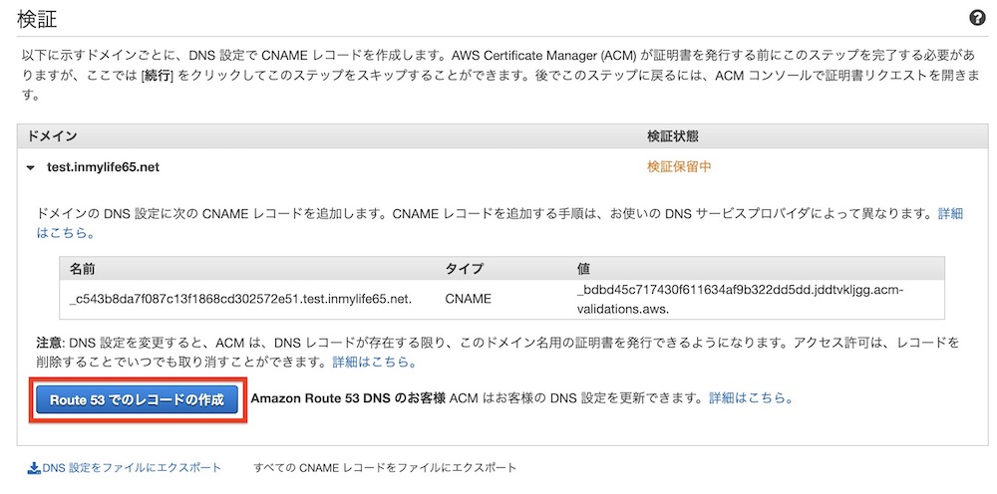This screenshot has width=997, height=494.
Task: Collapse the test.inmylife65.net domain row
Action: click(x=29, y=167)
